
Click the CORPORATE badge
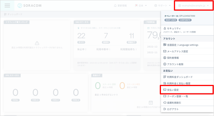click(x=185, y=20)
